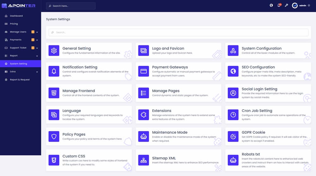The image size is (316, 176).
Task: Click the wrench icon in header
Action: pos(286,5)
